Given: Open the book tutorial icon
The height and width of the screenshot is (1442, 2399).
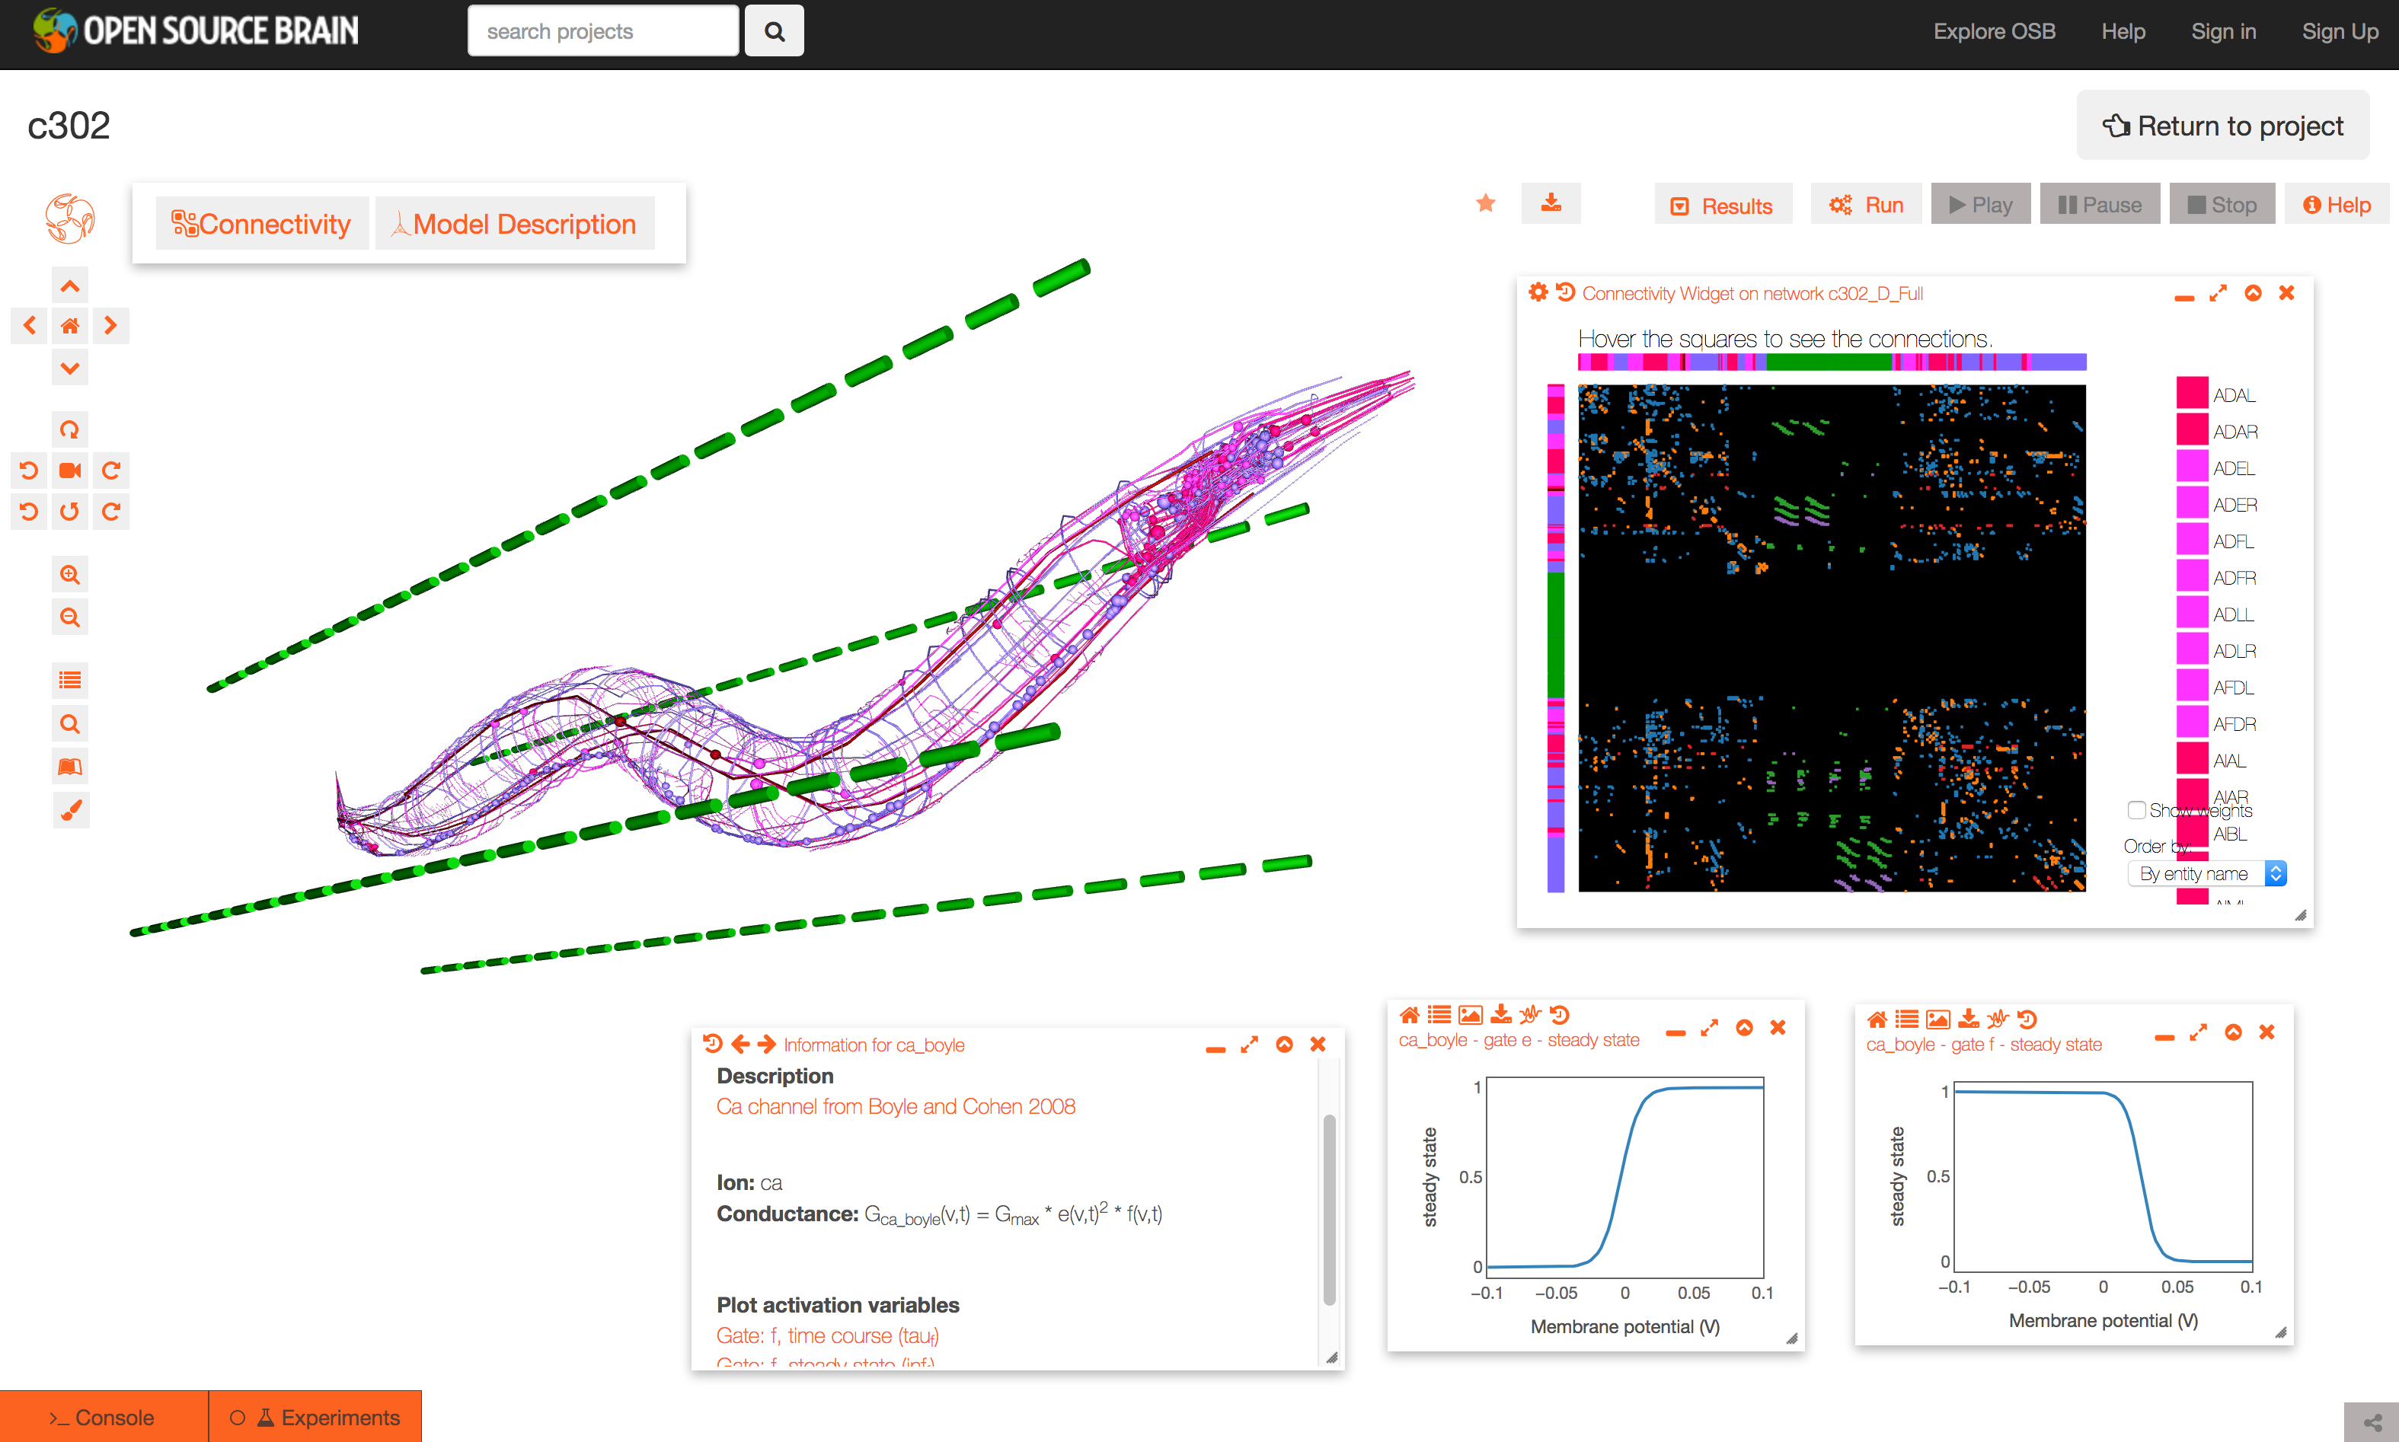Looking at the screenshot, I should [x=69, y=767].
